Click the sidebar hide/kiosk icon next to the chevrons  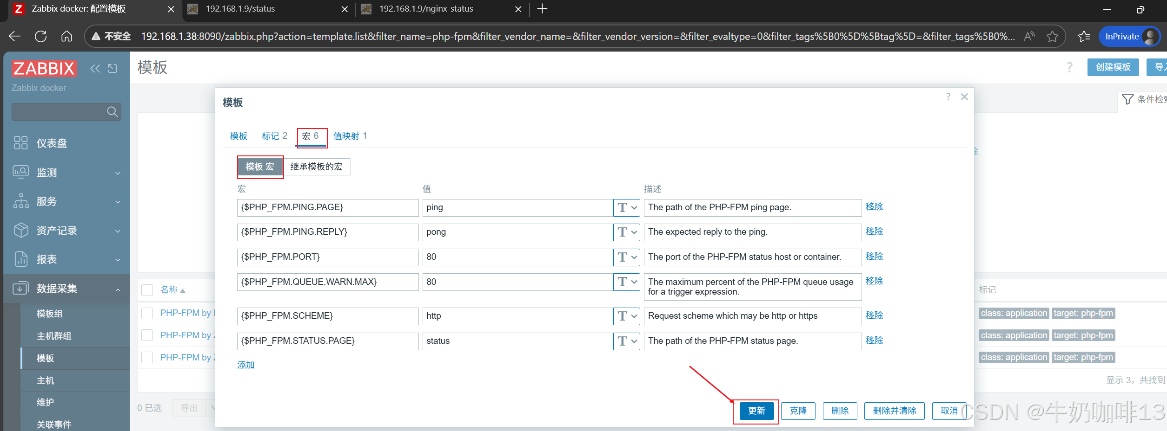click(113, 69)
